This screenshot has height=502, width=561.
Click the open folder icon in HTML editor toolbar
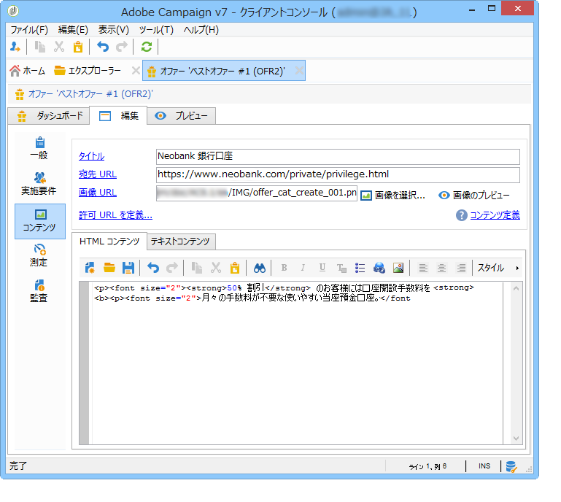point(109,268)
